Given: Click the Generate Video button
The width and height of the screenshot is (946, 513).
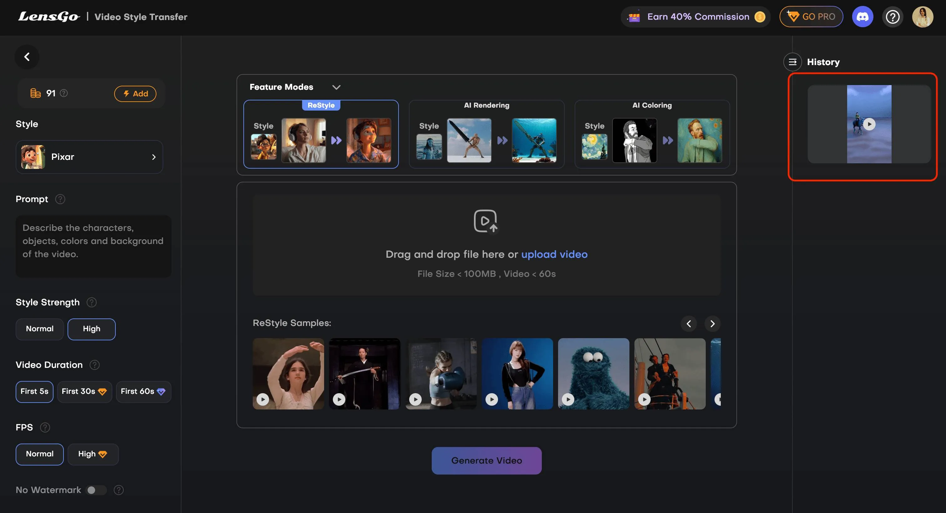Looking at the screenshot, I should point(486,460).
